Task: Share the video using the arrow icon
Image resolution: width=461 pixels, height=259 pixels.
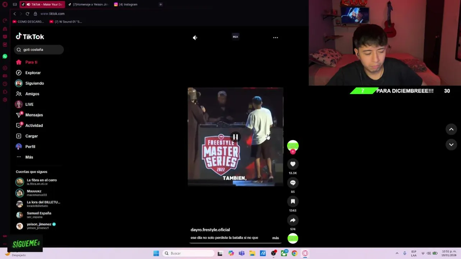Action: pyautogui.click(x=293, y=220)
